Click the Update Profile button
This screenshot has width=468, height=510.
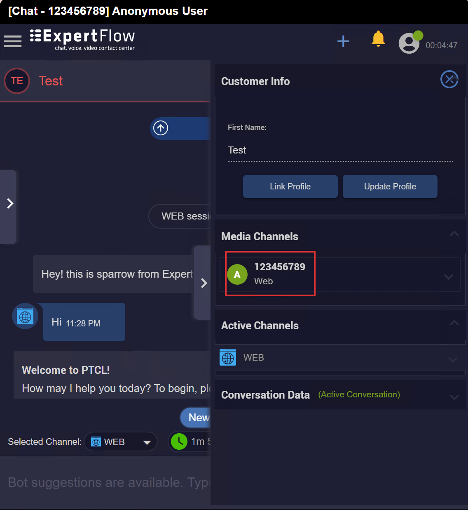click(390, 187)
